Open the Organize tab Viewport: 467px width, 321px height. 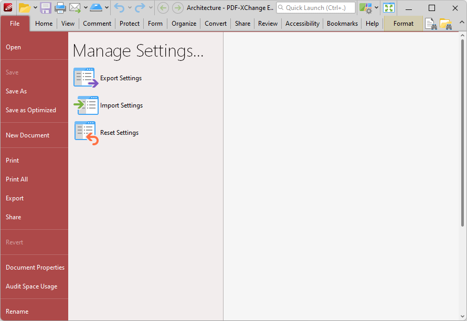184,24
